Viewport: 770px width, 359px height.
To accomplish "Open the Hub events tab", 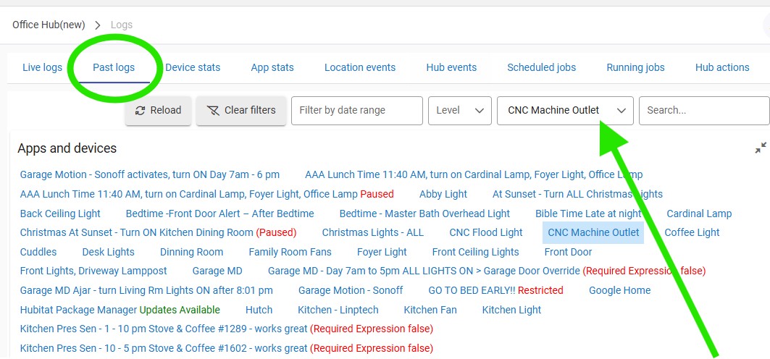I will (451, 67).
